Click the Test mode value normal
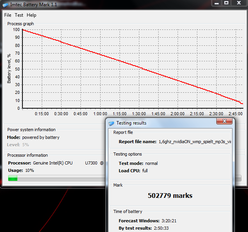248x232 pixels. tap(151, 163)
